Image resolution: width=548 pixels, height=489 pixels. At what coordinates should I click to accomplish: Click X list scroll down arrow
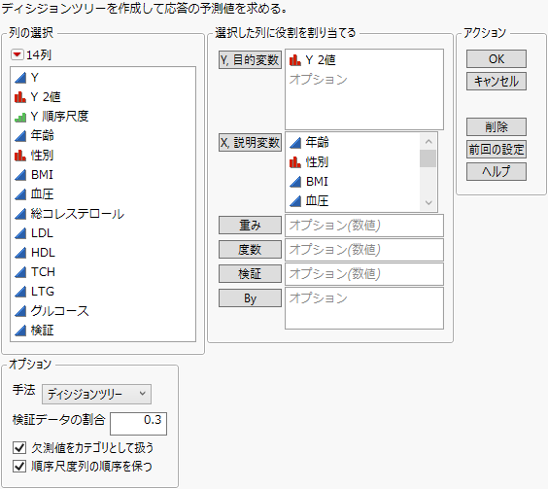point(428,202)
